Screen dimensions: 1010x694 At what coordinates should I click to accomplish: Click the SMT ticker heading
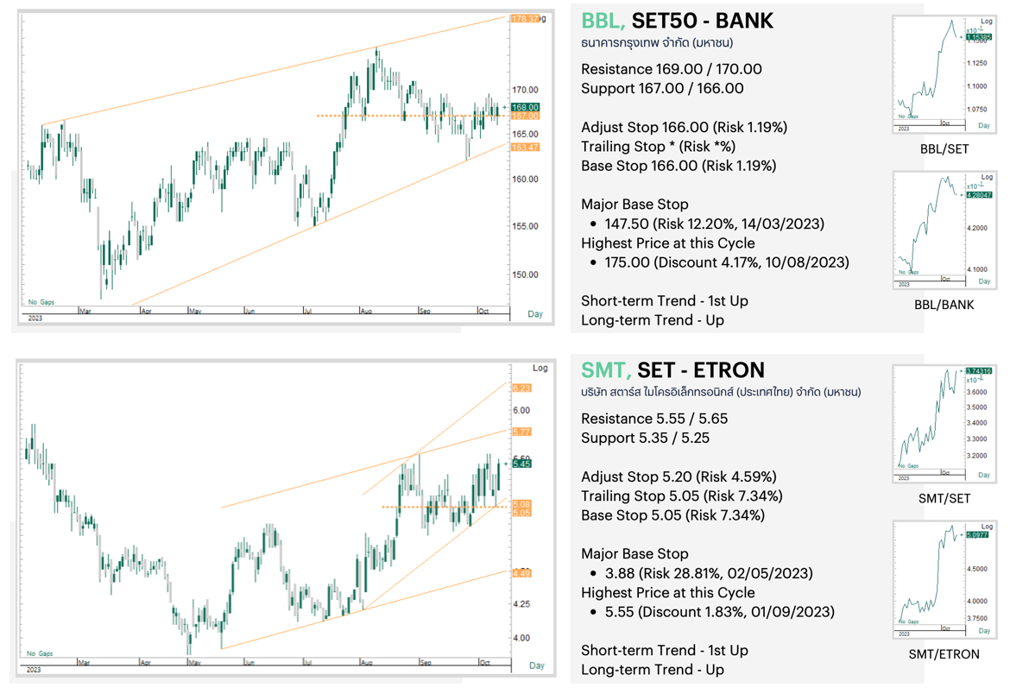tap(605, 370)
